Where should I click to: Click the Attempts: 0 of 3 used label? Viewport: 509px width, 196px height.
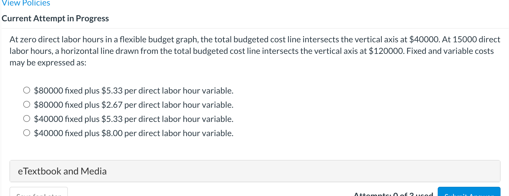393,194
